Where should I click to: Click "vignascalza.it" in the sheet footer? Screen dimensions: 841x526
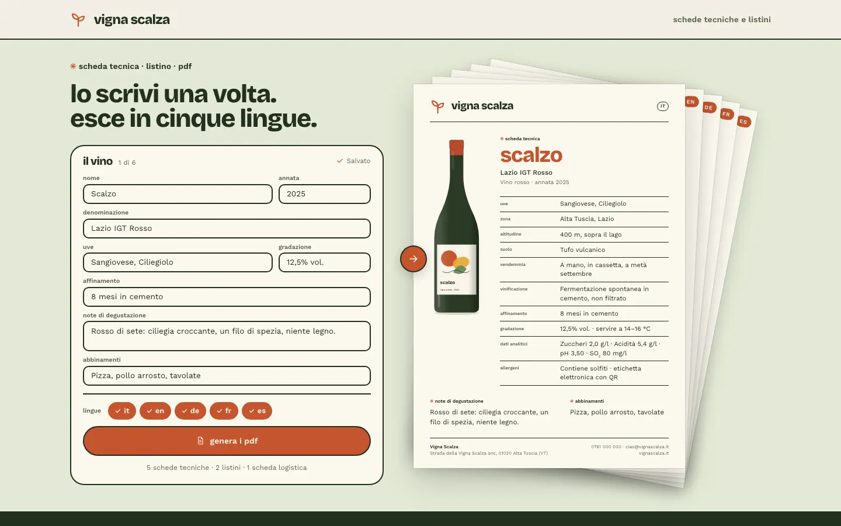coord(654,453)
